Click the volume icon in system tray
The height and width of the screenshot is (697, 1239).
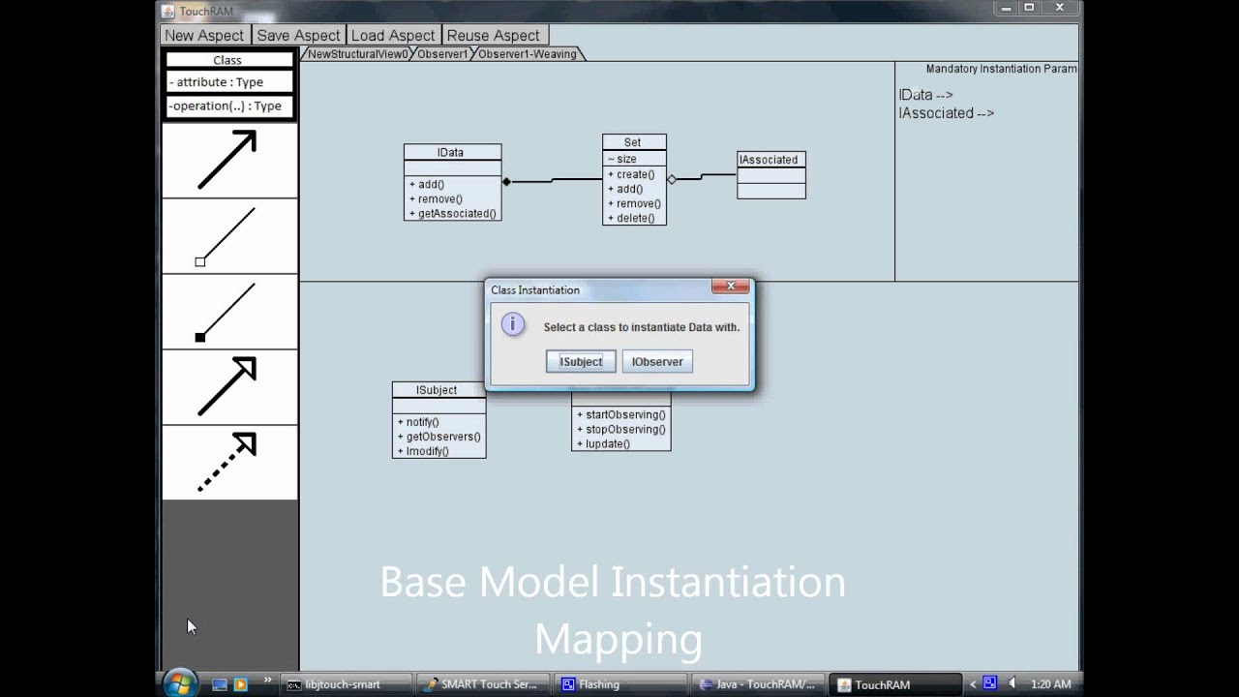[x=1012, y=684]
